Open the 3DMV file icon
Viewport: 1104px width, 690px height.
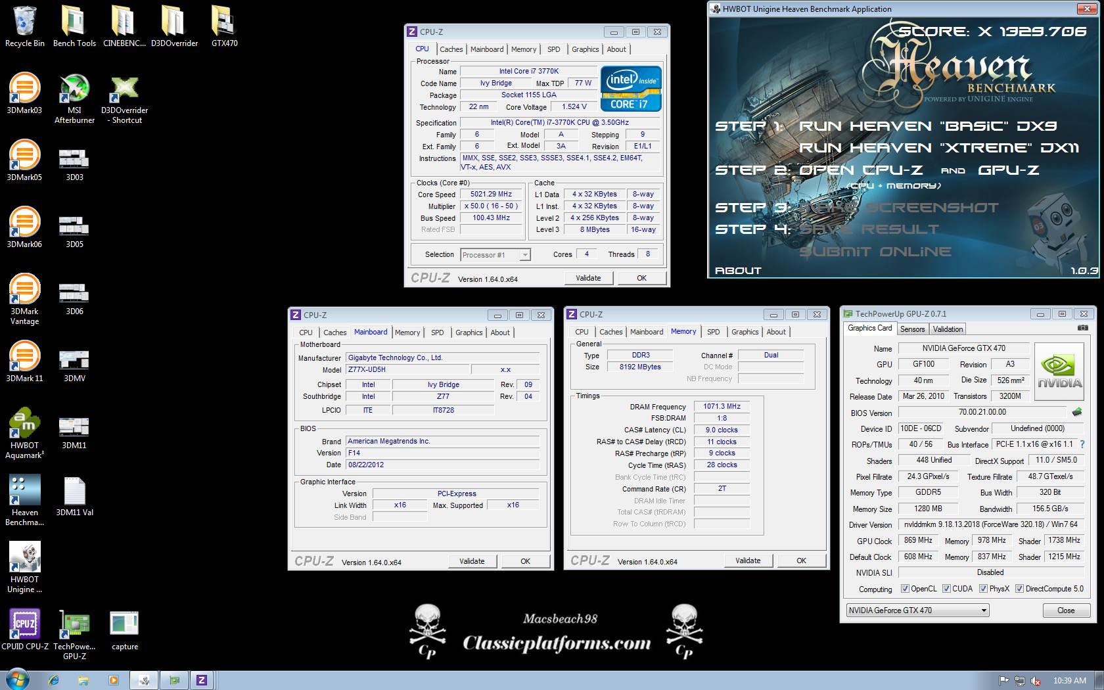pos(74,365)
